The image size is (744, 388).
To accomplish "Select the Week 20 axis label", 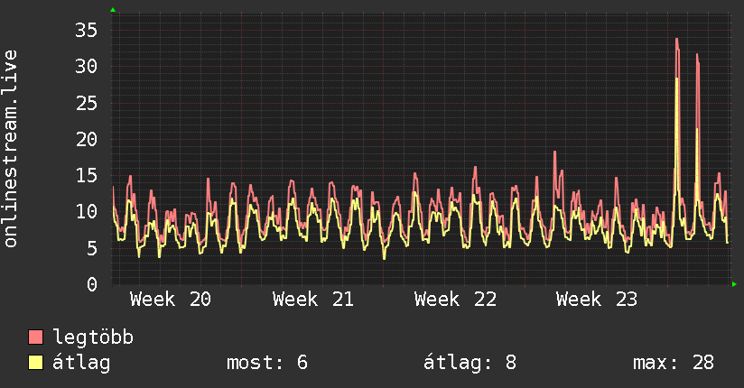I will coord(171,300).
